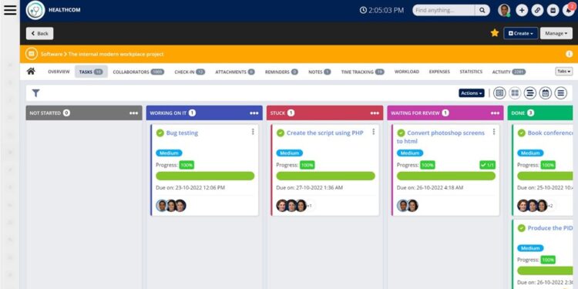Viewport: 578px width, 289px height.
Task: Open the hamburger main menu
Action: pos(10,10)
